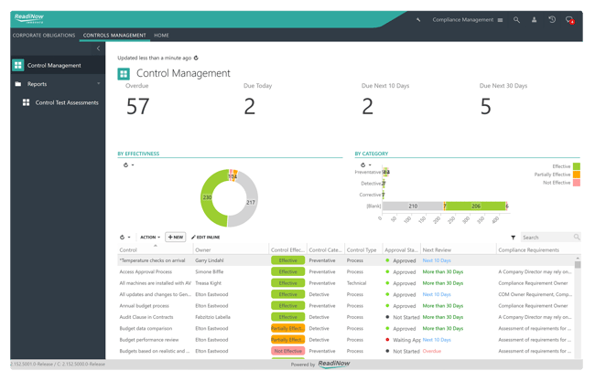The width and height of the screenshot is (595, 381).
Task: Refresh using the icon beside 'Updated less than a minute ago'
Action: coord(196,58)
